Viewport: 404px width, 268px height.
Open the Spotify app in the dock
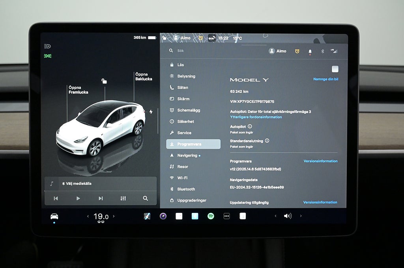(211, 216)
